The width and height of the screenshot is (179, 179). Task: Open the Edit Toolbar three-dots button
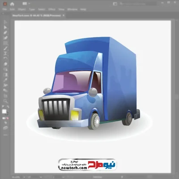[5, 135]
